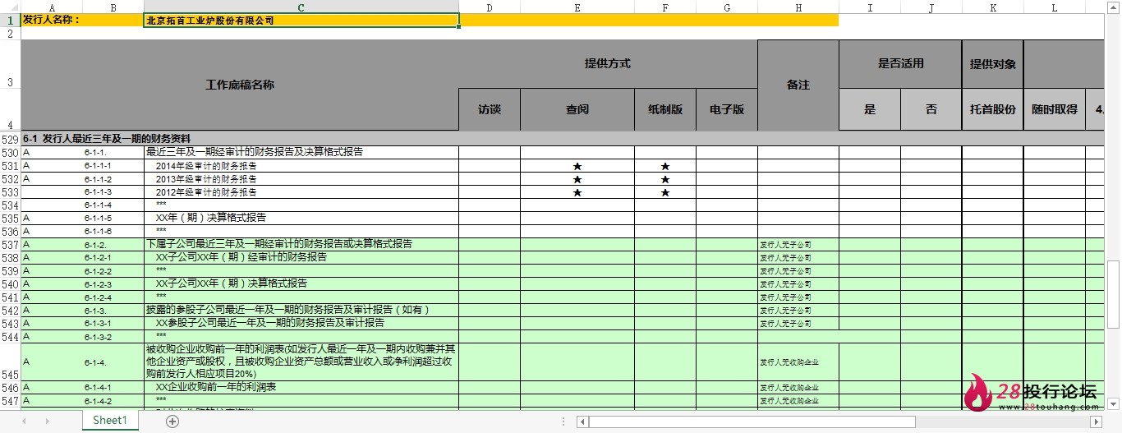Click the horizontal scrollbar left arrow
The height and width of the screenshot is (433, 1122).
click(x=582, y=421)
